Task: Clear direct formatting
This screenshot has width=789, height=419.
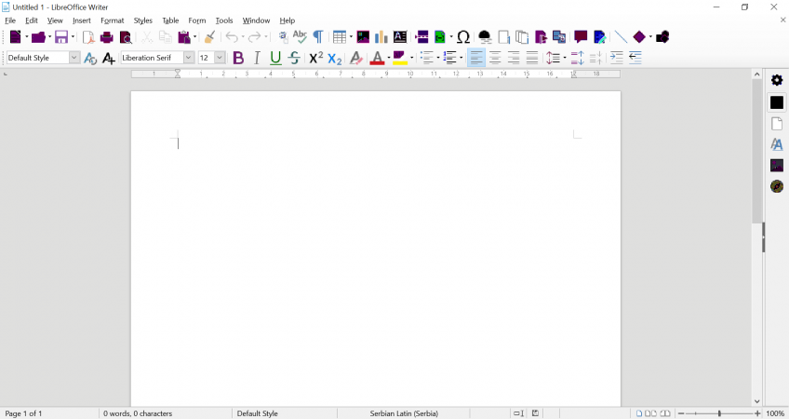Action: [x=355, y=58]
